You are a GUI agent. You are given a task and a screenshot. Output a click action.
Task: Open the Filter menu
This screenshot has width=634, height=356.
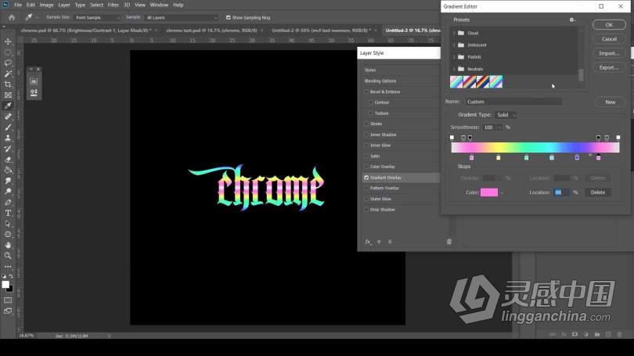pos(113,5)
